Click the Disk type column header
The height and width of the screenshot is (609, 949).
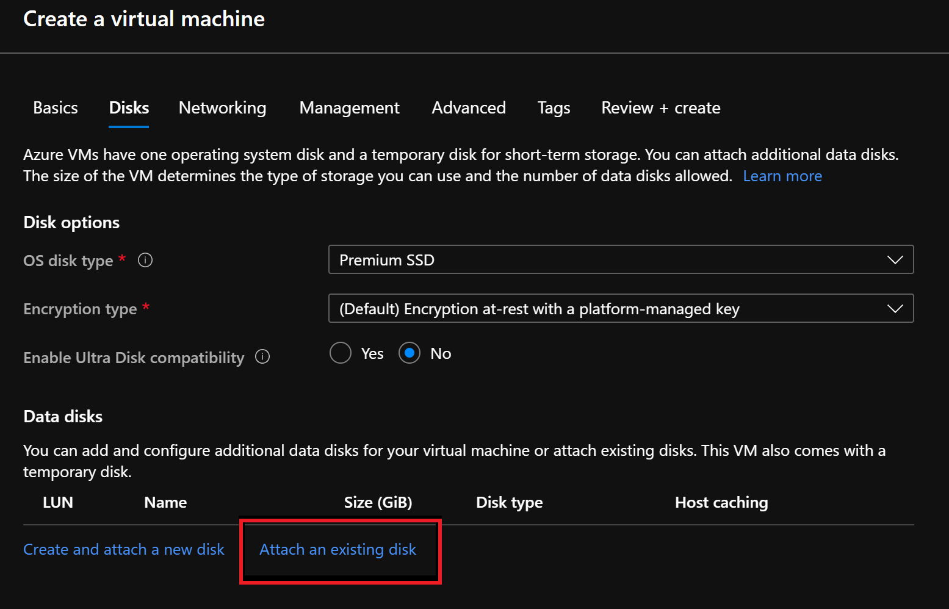coord(509,503)
